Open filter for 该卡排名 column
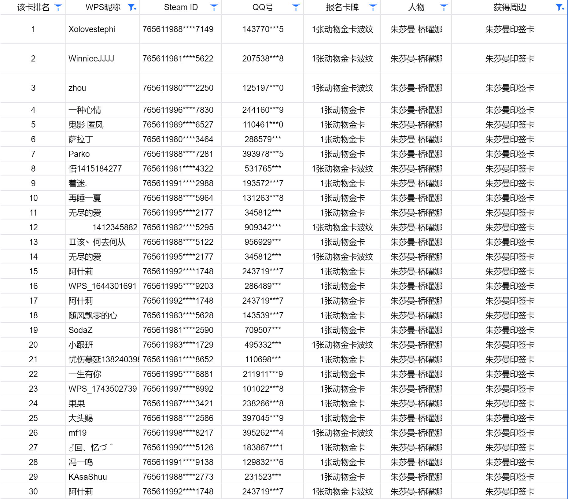 click(58, 7)
